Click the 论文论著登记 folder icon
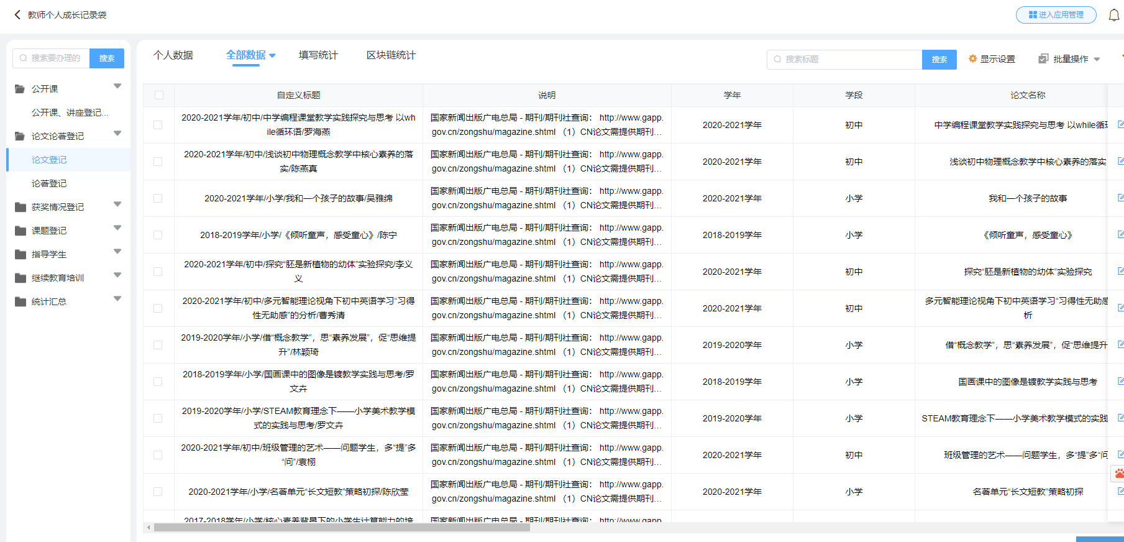Viewport: 1124px width, 542px height. point(20,136)
